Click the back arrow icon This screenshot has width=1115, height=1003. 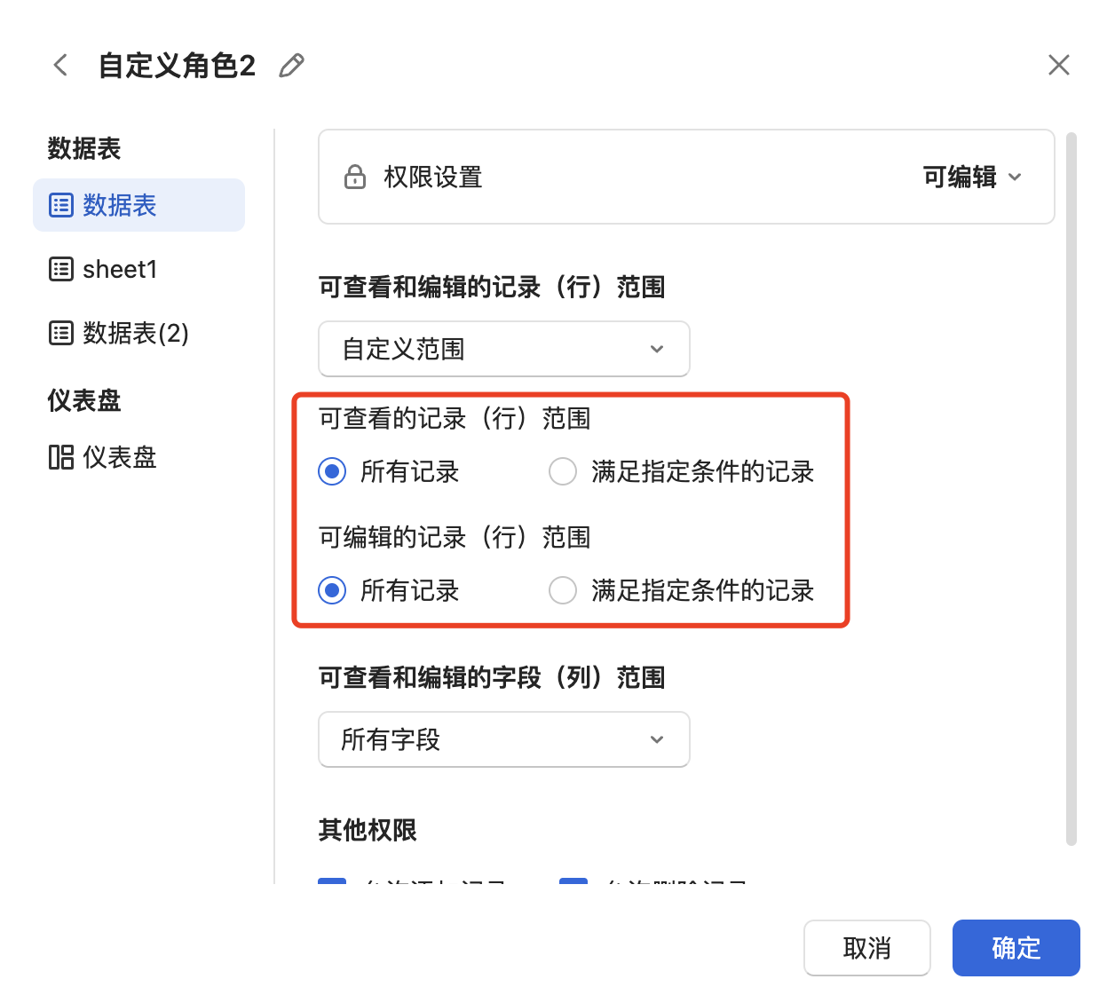coord(60,65)
